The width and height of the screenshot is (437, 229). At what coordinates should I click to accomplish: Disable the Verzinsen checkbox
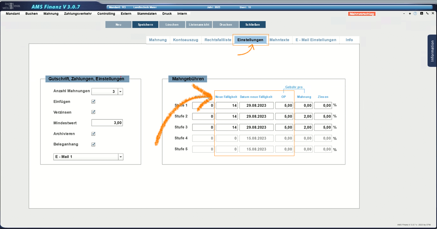point(93,112)
